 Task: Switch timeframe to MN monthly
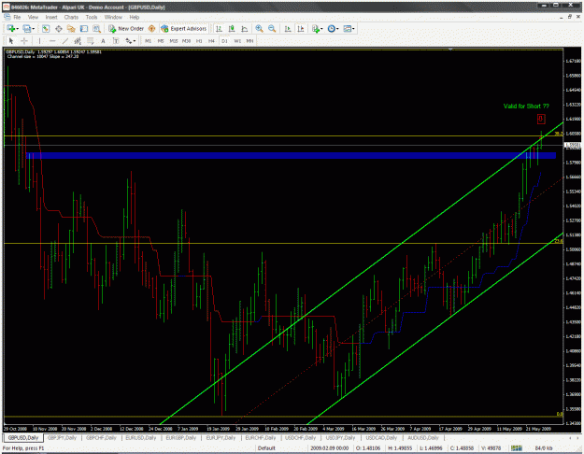(249, 41)
